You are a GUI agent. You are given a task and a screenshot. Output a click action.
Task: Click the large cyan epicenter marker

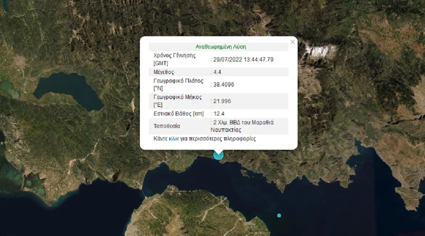click(218, 155)
